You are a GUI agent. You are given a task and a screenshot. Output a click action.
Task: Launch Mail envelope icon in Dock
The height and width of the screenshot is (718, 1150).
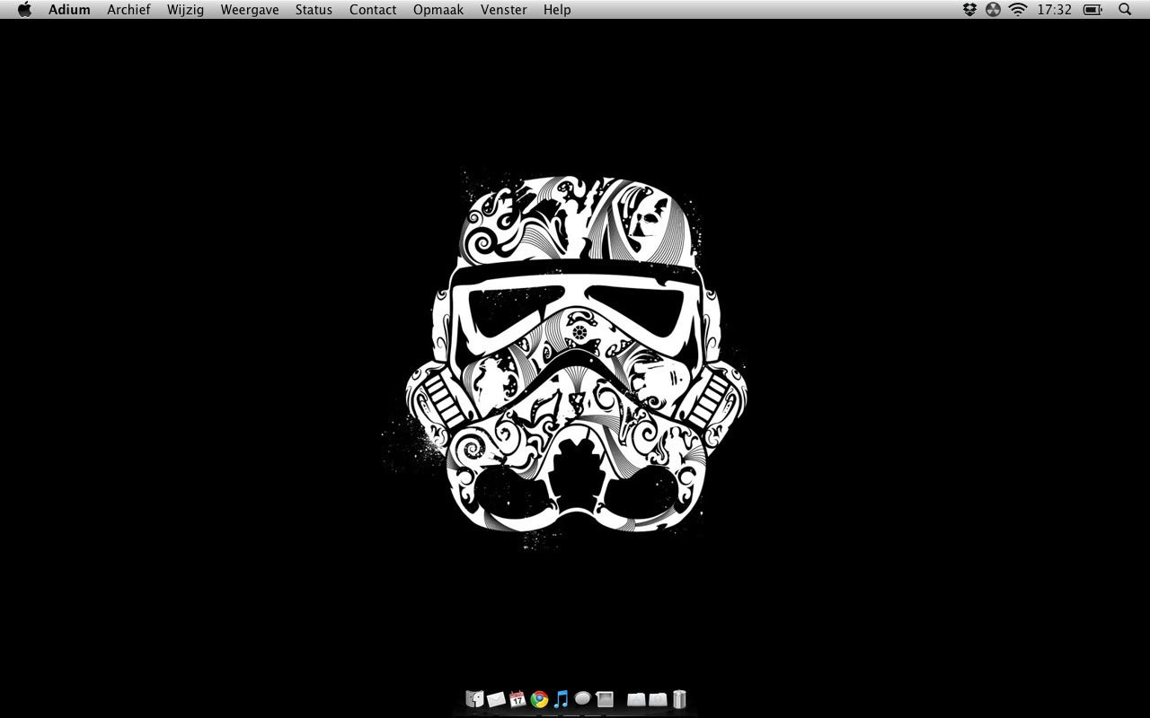tap(496, 700)
